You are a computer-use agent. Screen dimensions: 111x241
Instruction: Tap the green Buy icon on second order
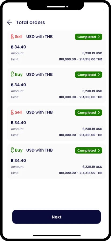[12, 74]
